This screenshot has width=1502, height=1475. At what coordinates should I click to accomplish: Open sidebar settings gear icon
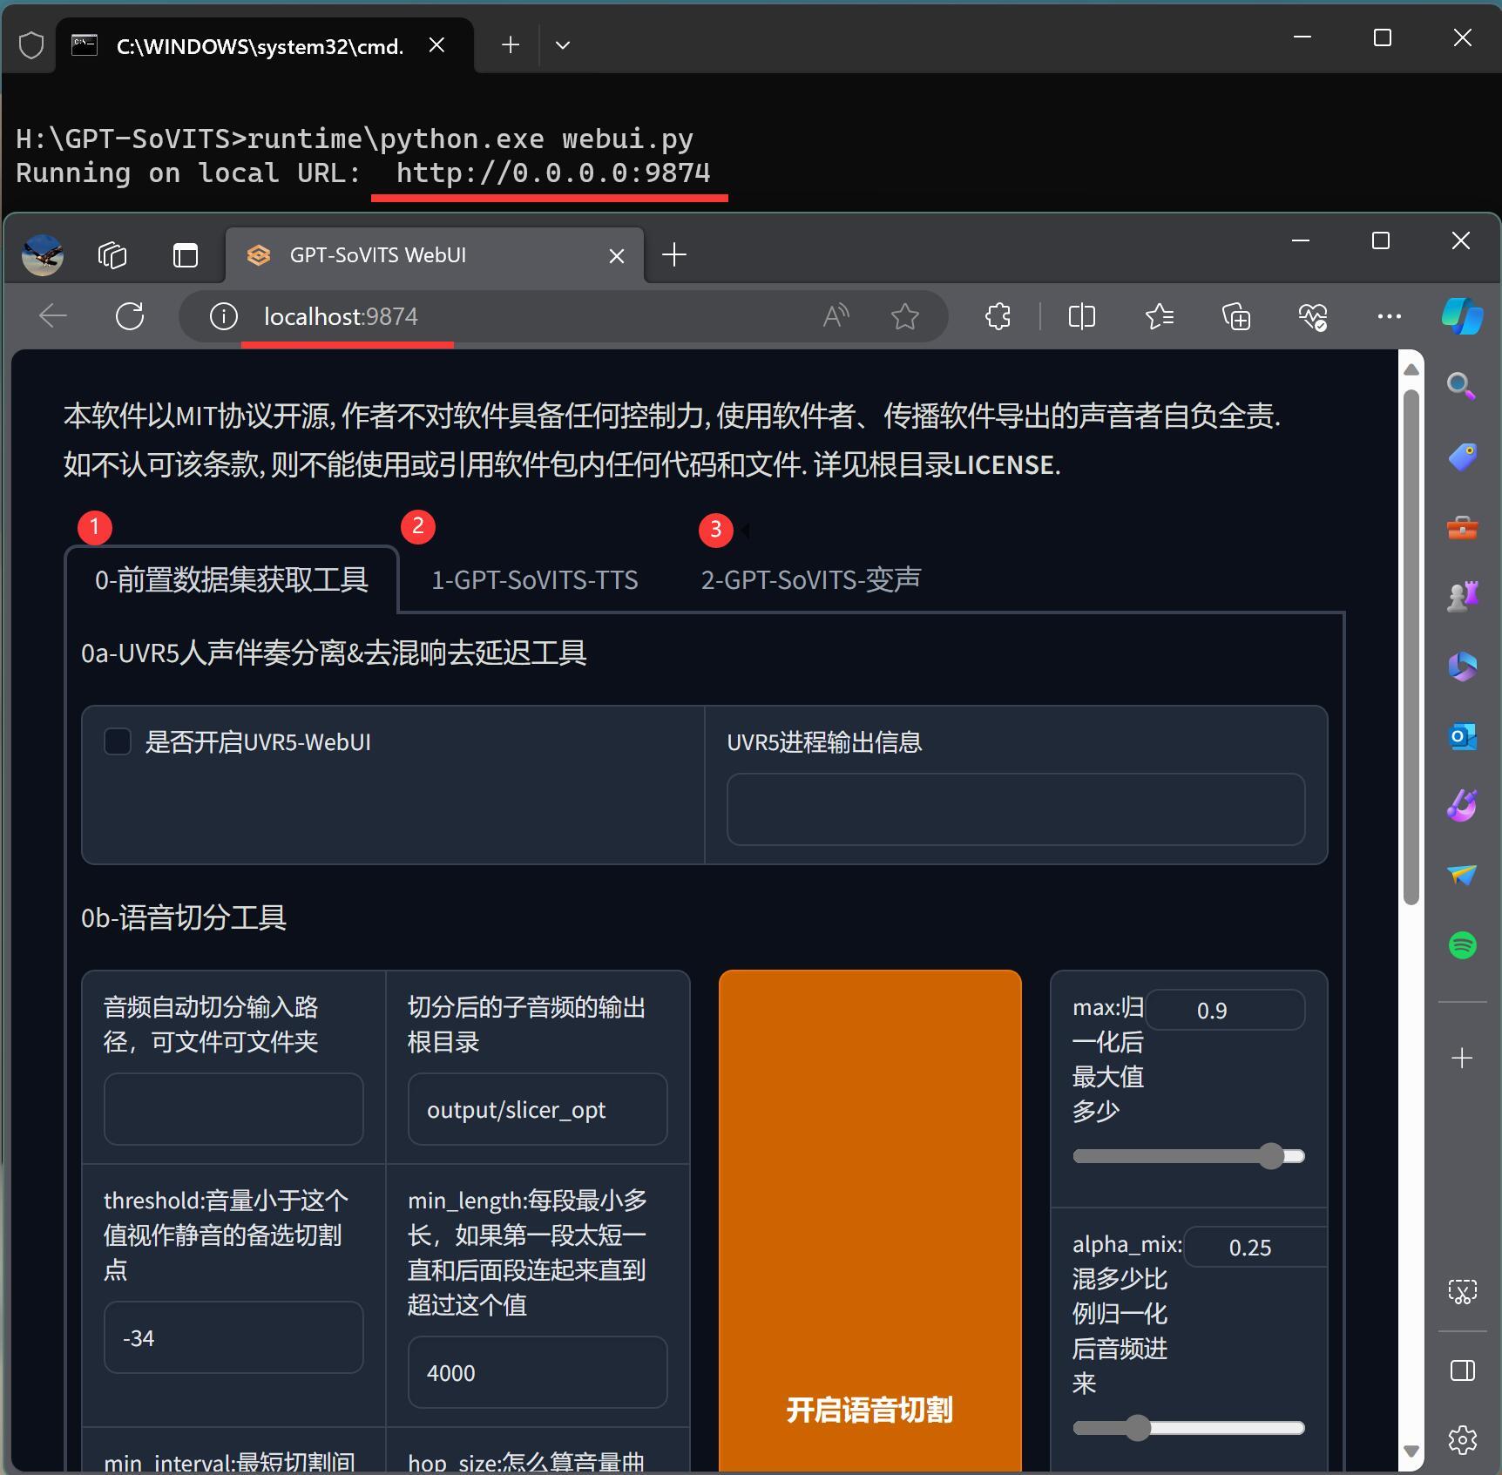1462,1440
